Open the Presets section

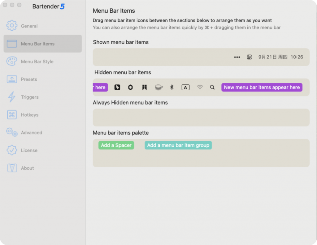pos(29,79)
